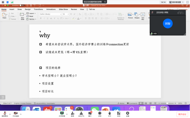Click the share screen icon
Viewport: 190px width, 118px height.
point(62,114)
